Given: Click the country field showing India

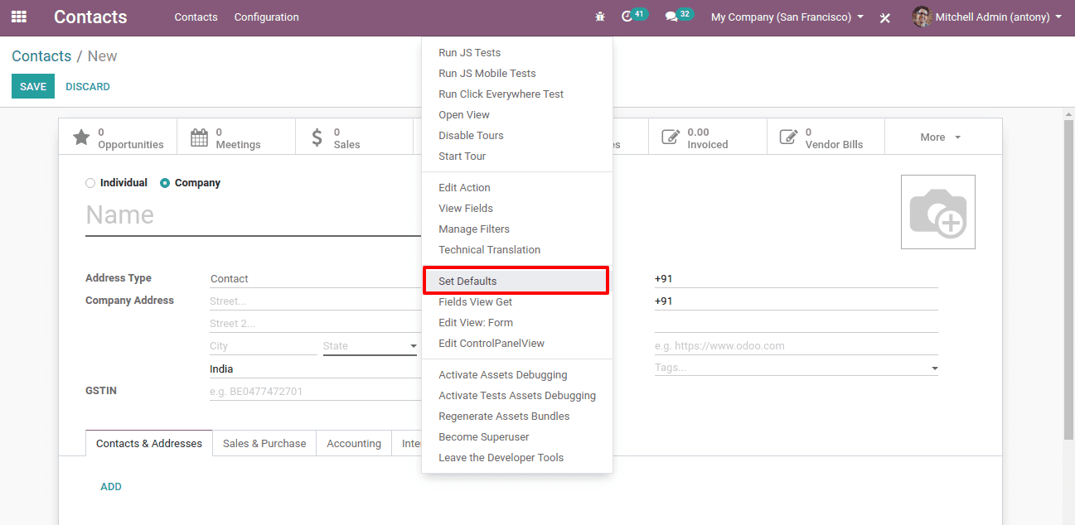Looking at the screenshot, I should (x=315, y=369).
